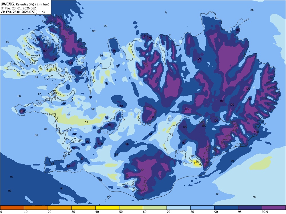This screenshot has height=214, width=286.
Task: Select the legend label 20
Action: tap(49, 212)
